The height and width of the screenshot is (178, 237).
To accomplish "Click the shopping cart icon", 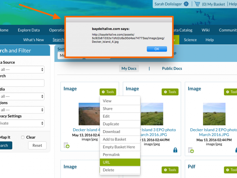I will (x=197, y=4).
